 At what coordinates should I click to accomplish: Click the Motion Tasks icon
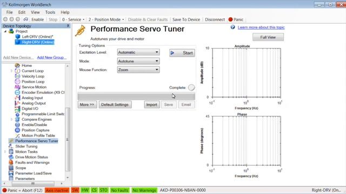11,152
